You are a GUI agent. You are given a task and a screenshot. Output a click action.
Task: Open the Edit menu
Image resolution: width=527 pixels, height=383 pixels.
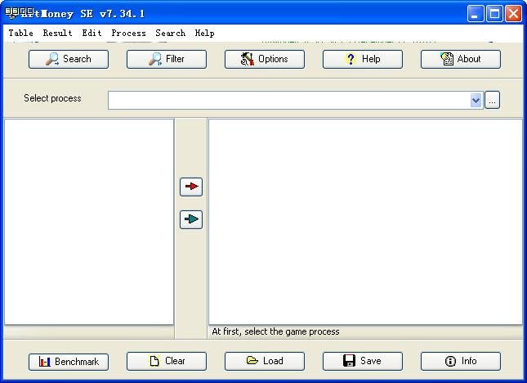click(x=92, y=33)
